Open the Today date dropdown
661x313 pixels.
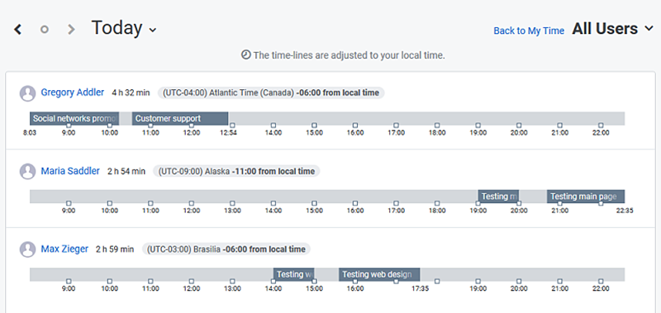coord(124,28)
